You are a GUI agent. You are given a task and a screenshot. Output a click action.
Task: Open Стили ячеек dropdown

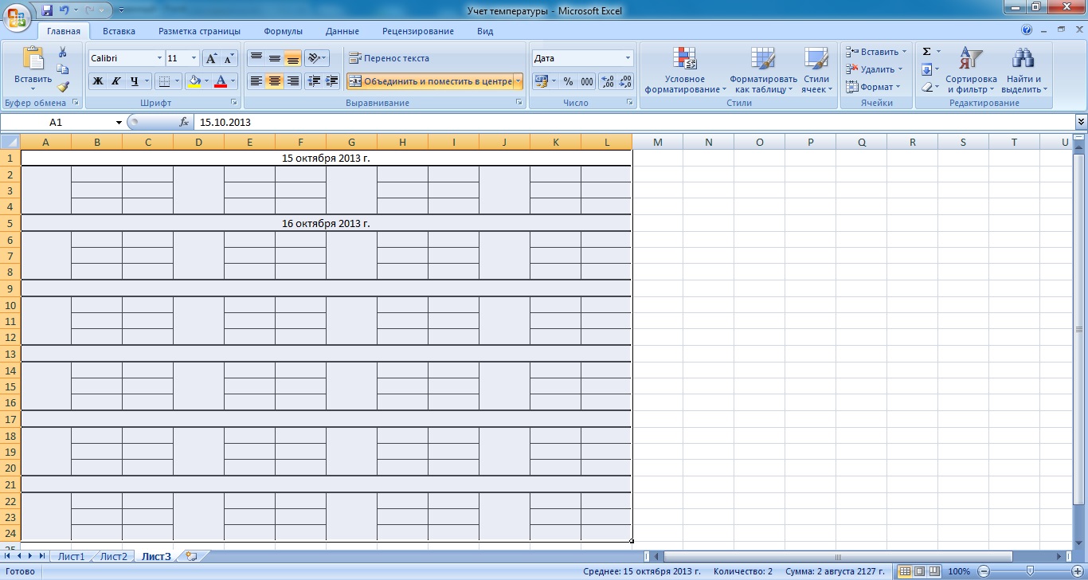click(816, 71)
